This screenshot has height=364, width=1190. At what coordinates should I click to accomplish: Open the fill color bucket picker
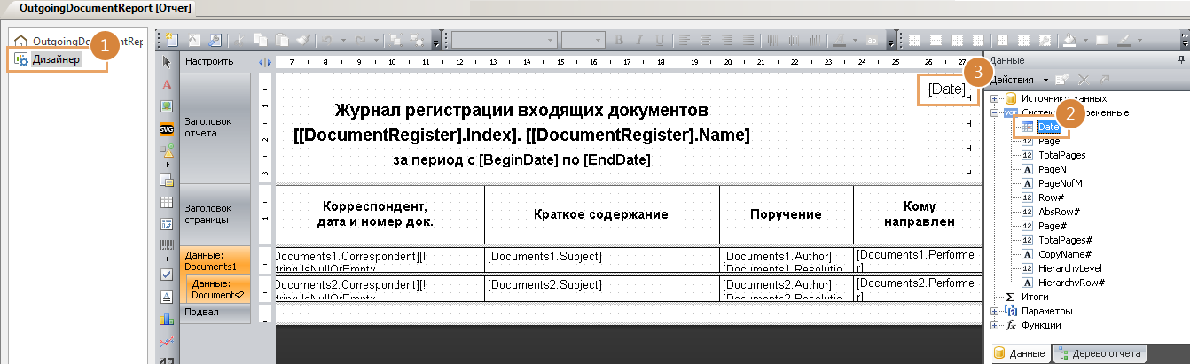tap(1071, 41)
